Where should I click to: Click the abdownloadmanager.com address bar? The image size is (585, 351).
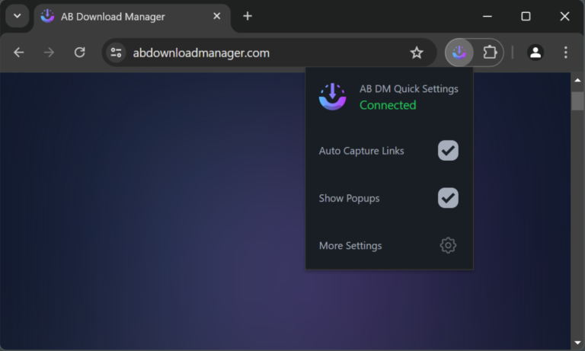(x=269, y=53)
